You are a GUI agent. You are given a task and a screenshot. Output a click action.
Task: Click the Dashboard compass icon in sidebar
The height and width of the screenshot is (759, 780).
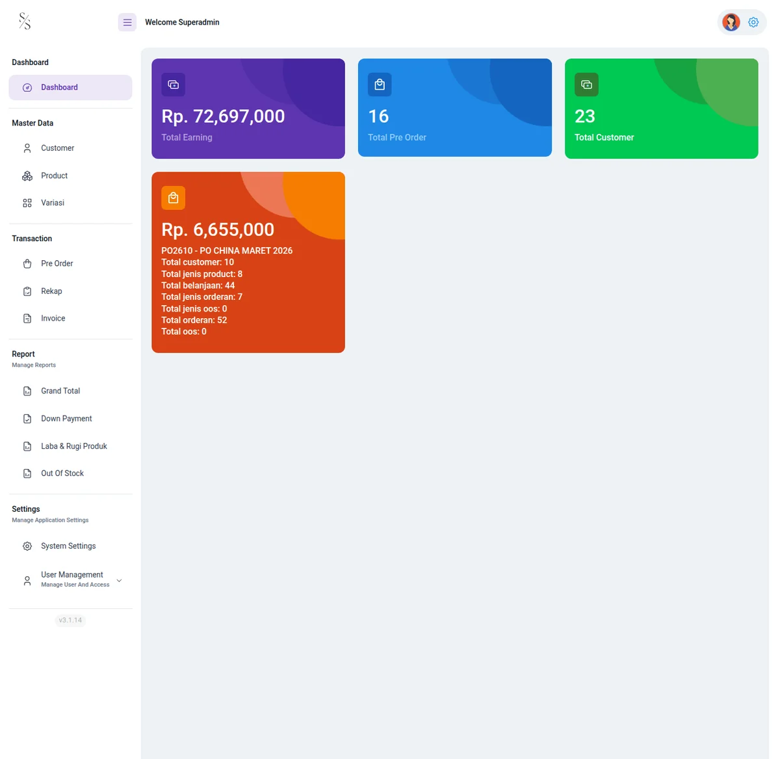[x=27, y=88]
